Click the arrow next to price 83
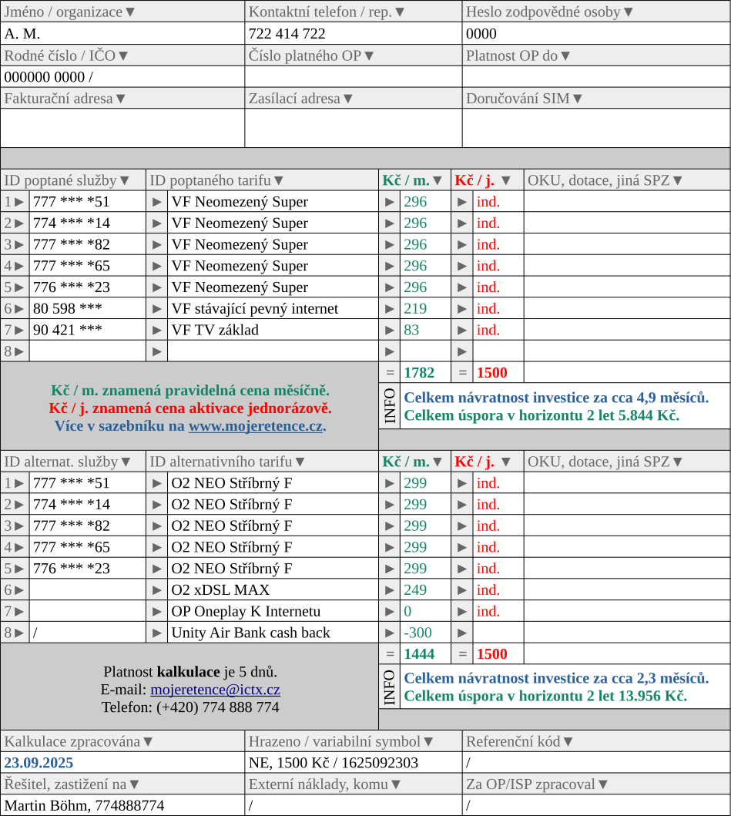This screenshot has height=816, width=731. tap(390, 330)
